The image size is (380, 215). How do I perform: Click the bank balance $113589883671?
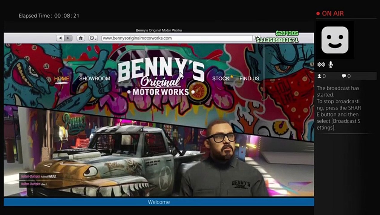(x=277, y=40)
